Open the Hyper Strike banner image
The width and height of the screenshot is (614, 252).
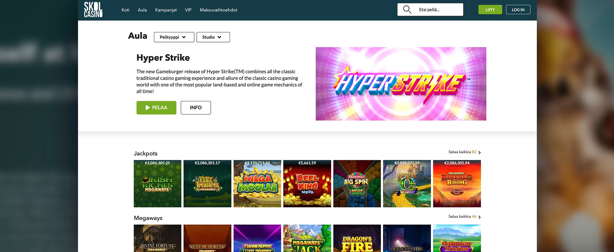tap(401, 84)
